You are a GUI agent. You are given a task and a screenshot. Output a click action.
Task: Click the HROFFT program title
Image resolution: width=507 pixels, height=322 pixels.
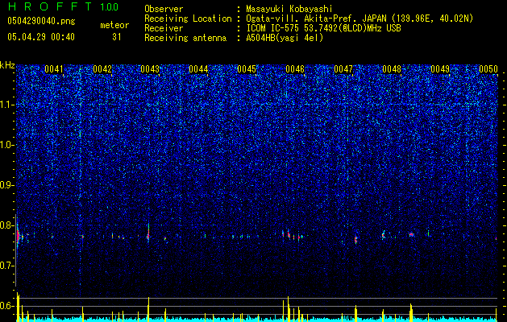(x=50, y=6)
